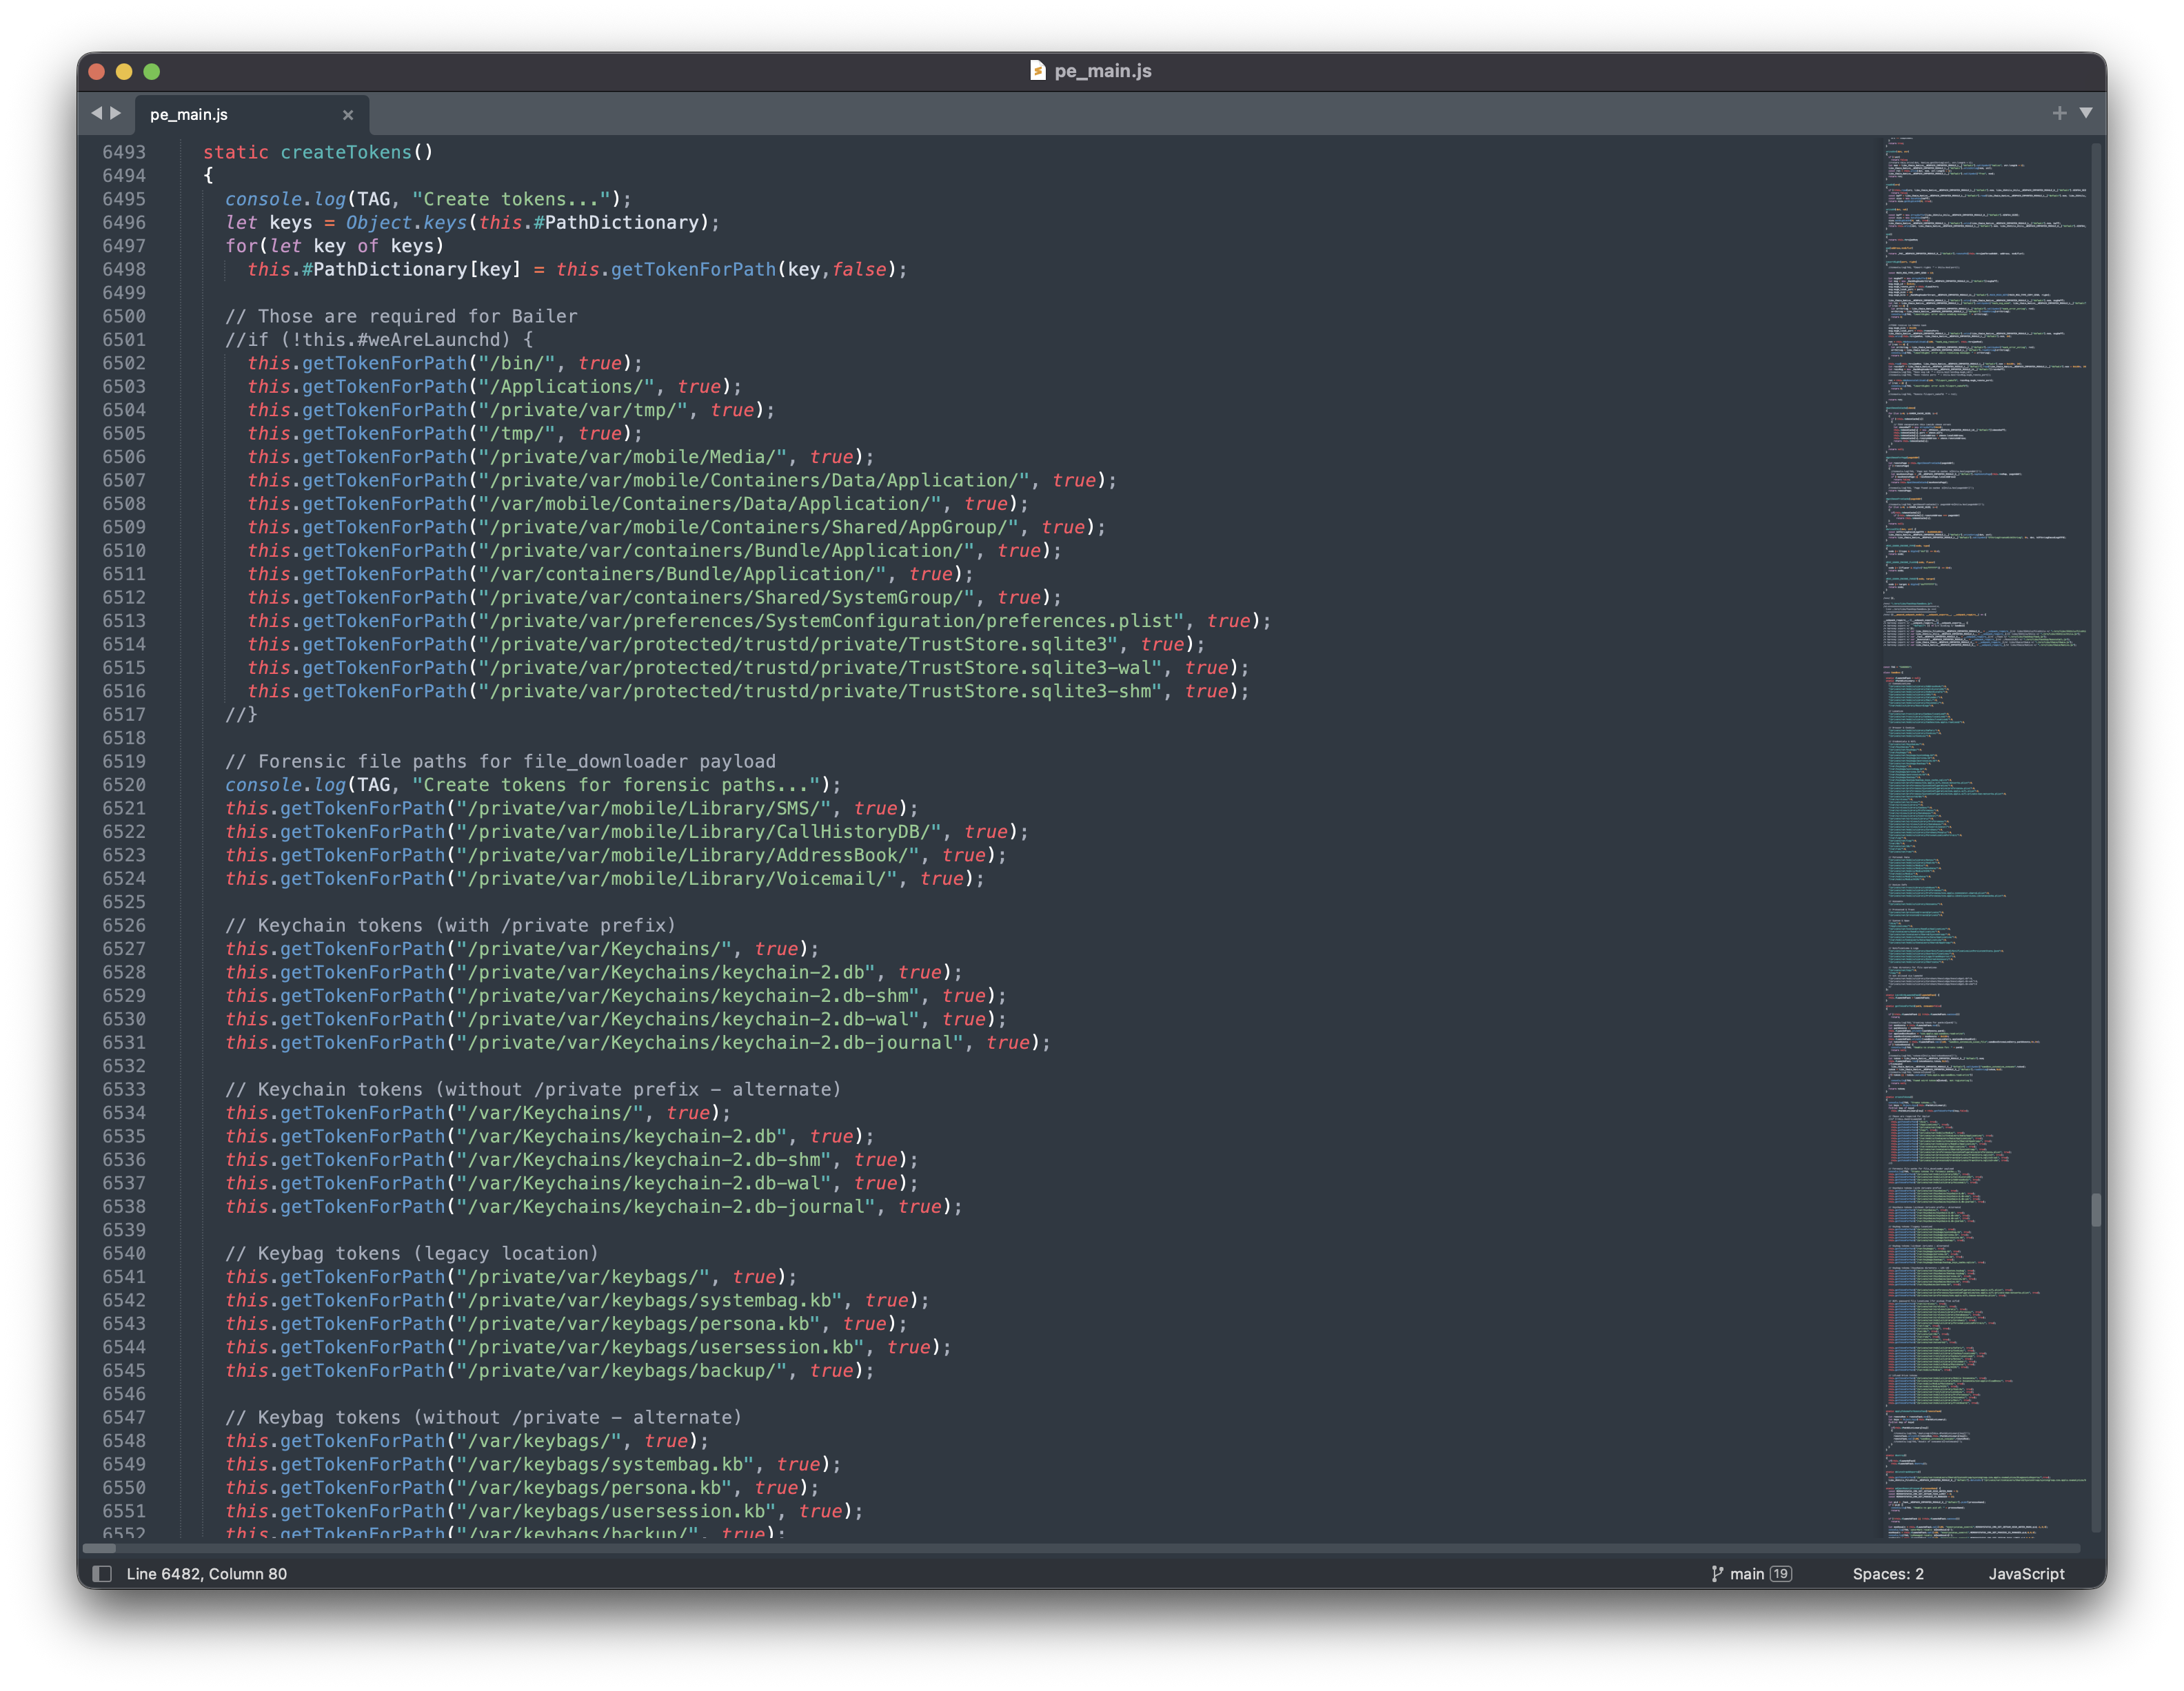The width and height of the screenshot is (2184, 1691).
Task: Click the forward tab navigation arrow
Action: click(x=116, y=113)
